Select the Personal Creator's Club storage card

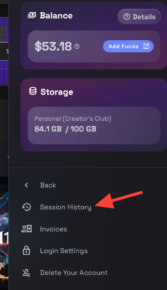pyautogui.click(x=94, y=126)
